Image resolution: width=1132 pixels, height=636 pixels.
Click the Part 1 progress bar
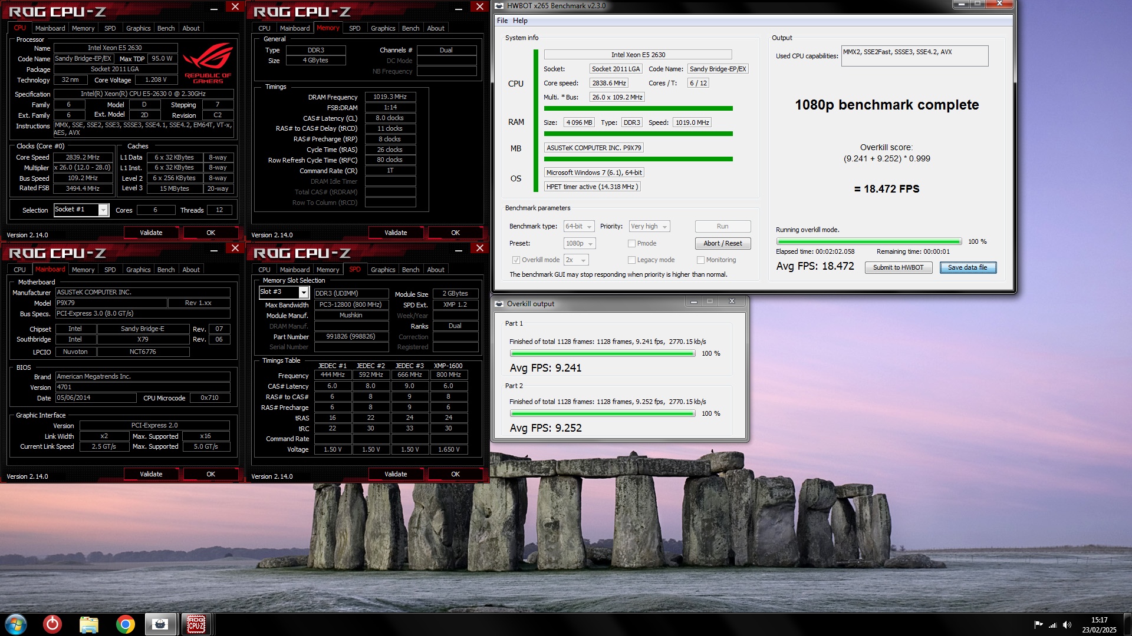[x=603, y=353]
